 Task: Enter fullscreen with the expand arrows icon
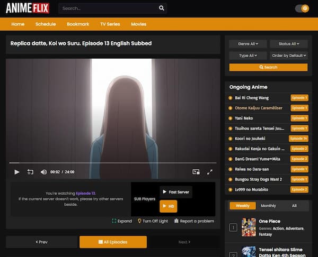(x=210, y=172)
